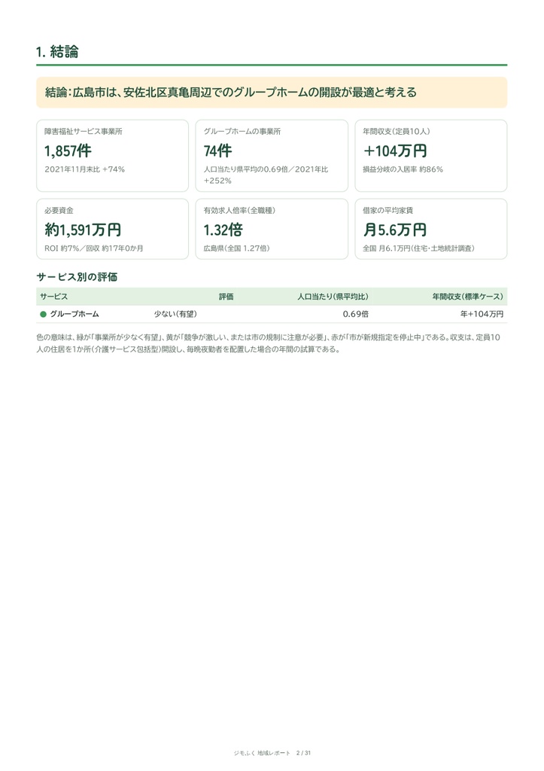Select the value '1,857件'

tap(68, 151)
